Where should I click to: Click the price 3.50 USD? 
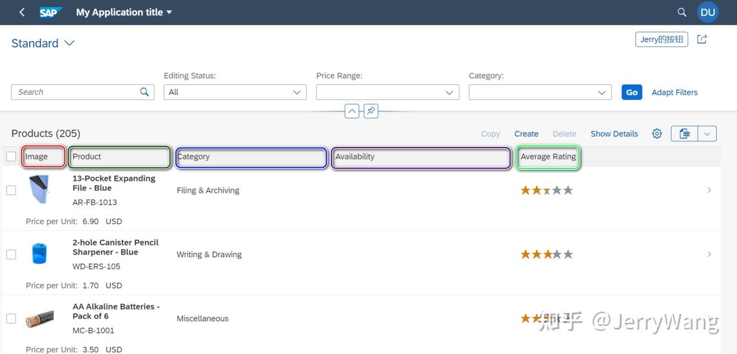coord(102,350)
